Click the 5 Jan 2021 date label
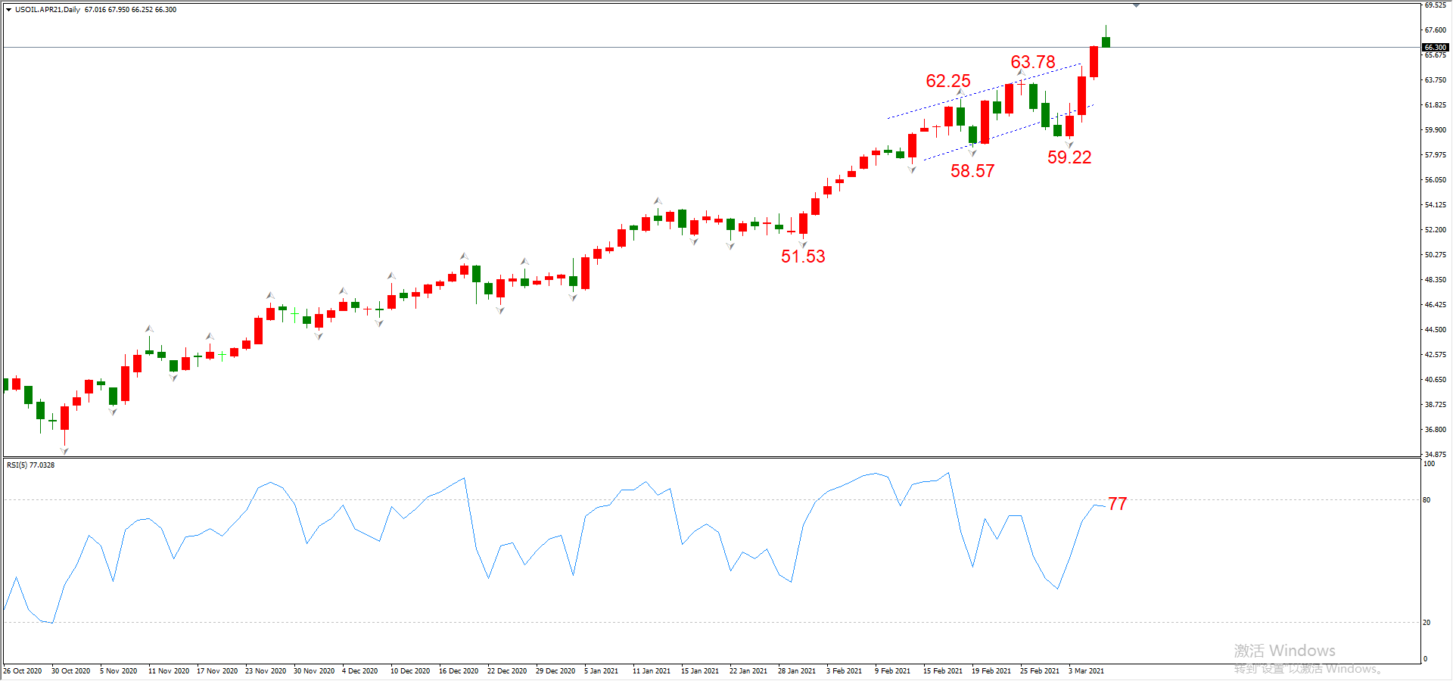Screen dimensions: 1453x681 602,671
